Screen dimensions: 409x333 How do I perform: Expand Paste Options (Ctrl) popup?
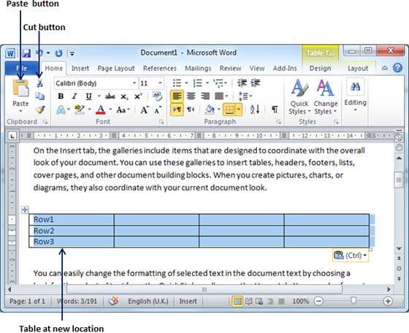pyautogui.click(x=351, y=256)
